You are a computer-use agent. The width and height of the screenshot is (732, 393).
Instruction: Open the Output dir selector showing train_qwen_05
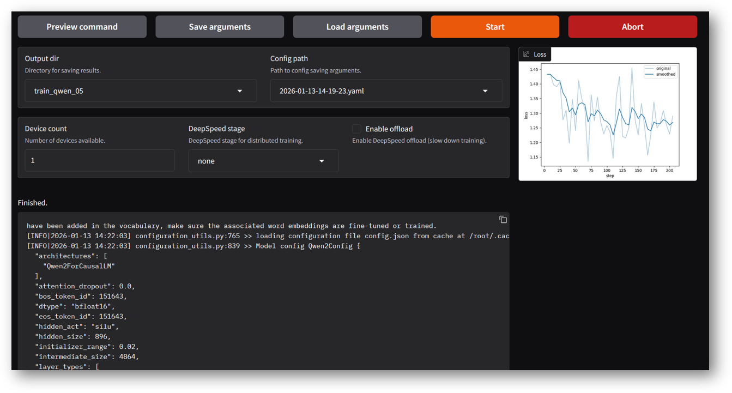[141, 90]
